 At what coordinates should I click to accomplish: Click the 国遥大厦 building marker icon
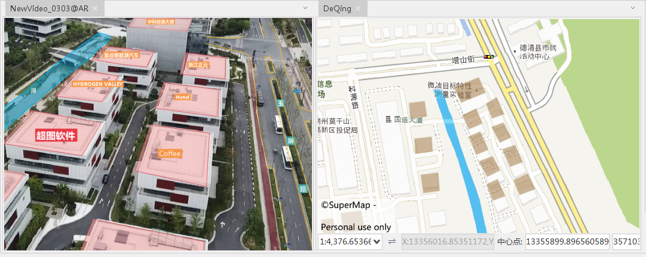tap(389, 120)
